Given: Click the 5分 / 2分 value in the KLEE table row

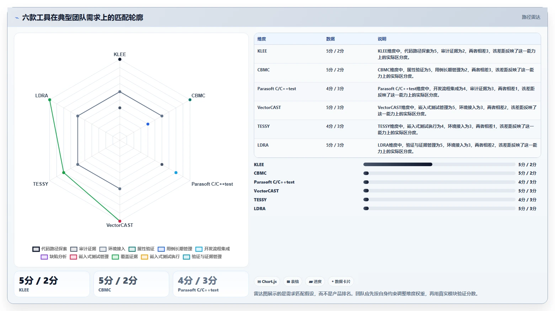Looking at the screenshot, I should coord(335,51).
